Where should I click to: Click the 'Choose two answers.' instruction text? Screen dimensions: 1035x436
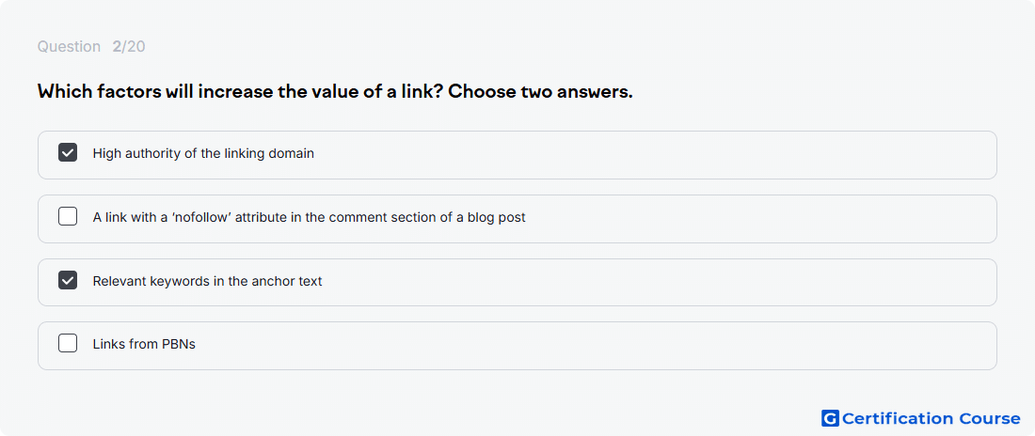point(540,92)
